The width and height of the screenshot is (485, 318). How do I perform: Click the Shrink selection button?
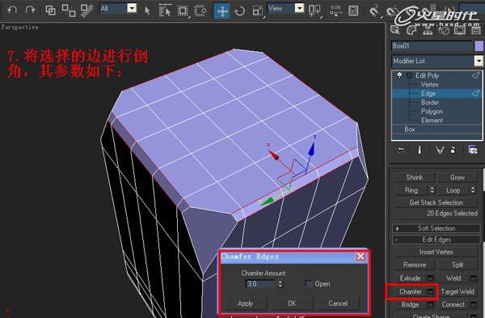tap(414, 177)
